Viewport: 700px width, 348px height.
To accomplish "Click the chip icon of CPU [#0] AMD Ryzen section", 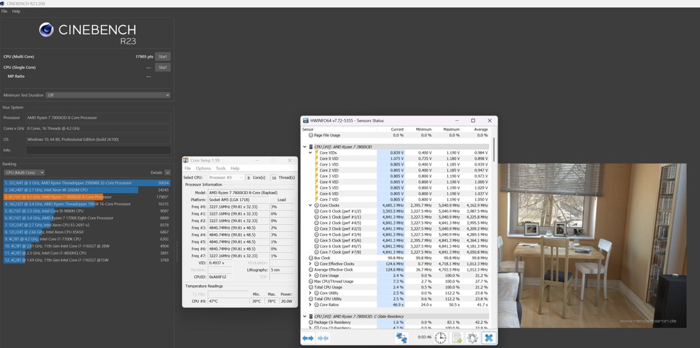I will point(311,146).
